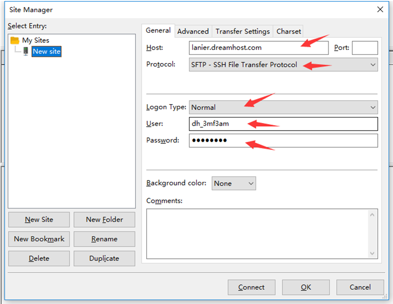
Task: Click the Duplicate button
Action: (x=104, y=258)
